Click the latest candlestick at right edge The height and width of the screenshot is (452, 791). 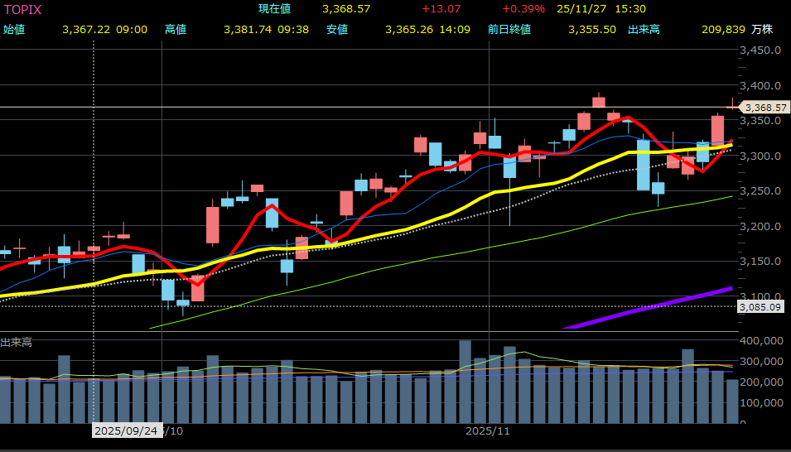point(732,106)
